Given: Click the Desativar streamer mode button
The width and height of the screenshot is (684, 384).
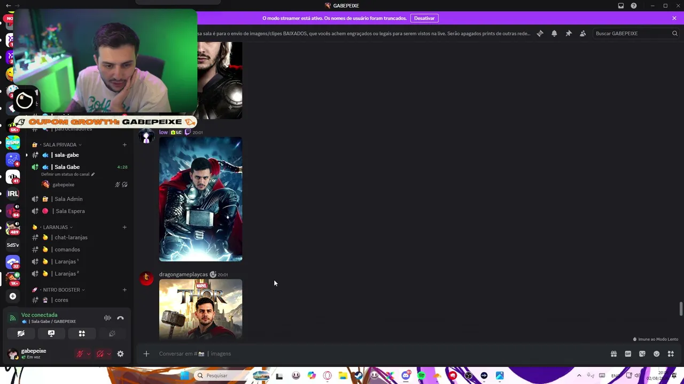Looking at the screenshot, I should 424,18.
